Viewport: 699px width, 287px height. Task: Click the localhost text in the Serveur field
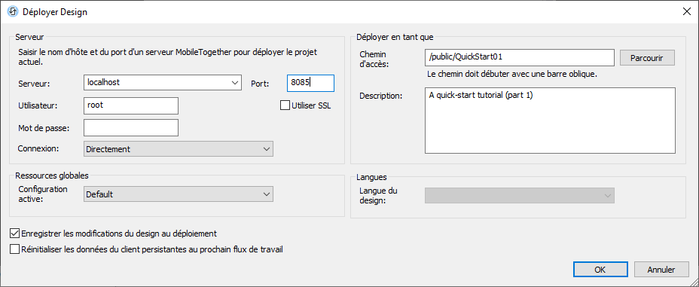pos(103,82)
